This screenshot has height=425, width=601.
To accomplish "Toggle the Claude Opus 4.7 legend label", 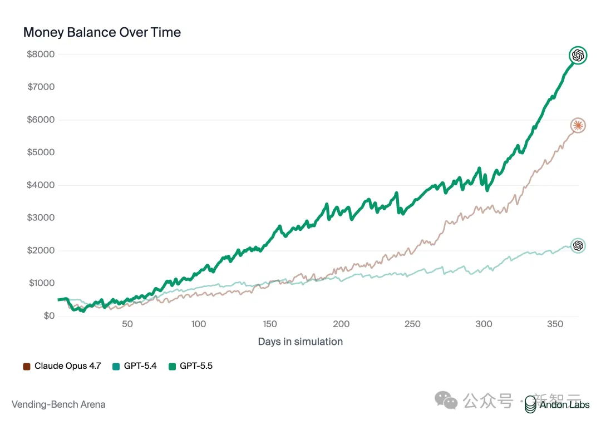I will click(x=67, y=366).
